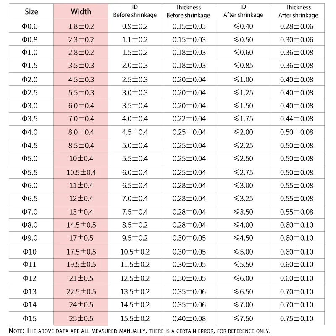Click the ID After shrinkage header

(243, 11)
